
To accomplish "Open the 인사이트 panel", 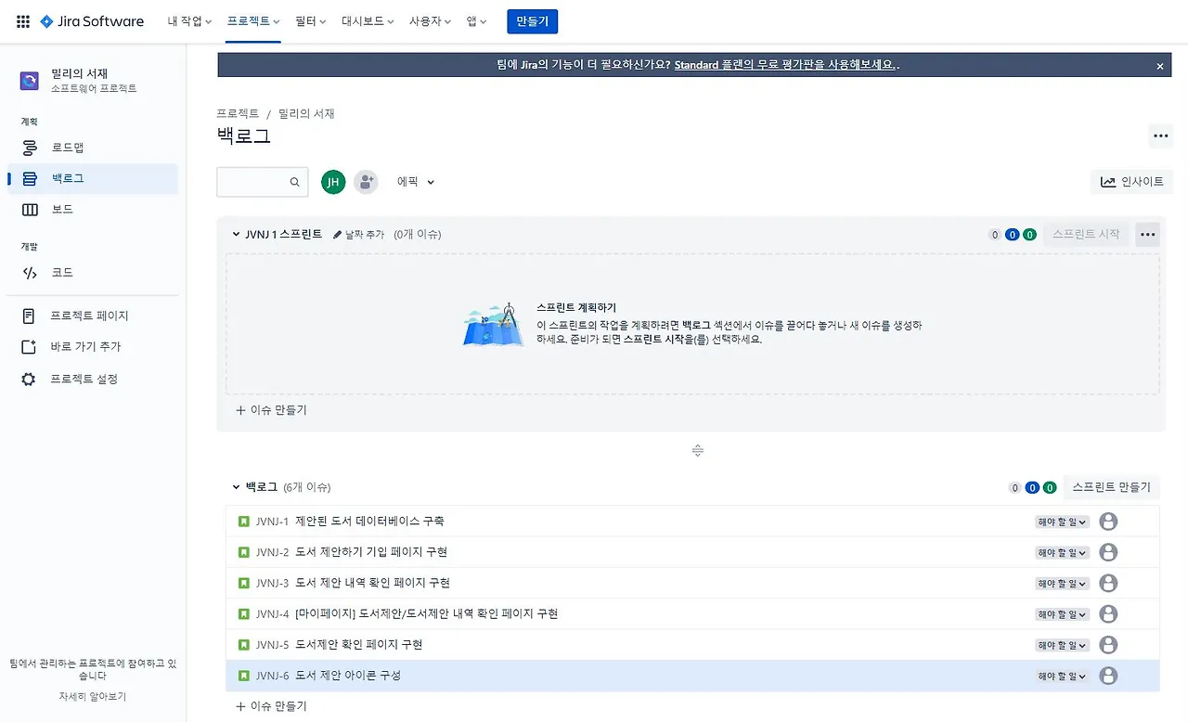I will click(1131, 182).
